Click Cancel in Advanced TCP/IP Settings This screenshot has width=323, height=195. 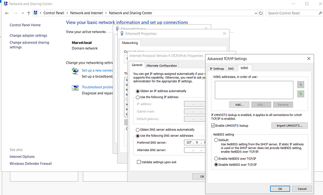tap(302, 189)
